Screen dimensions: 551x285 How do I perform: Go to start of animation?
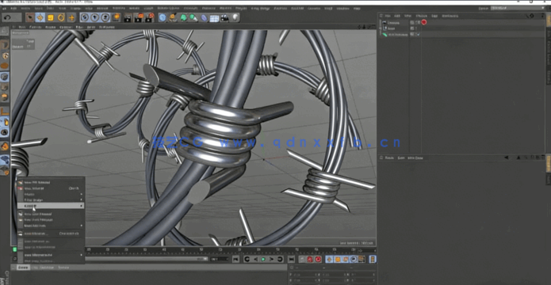point(235,260)
